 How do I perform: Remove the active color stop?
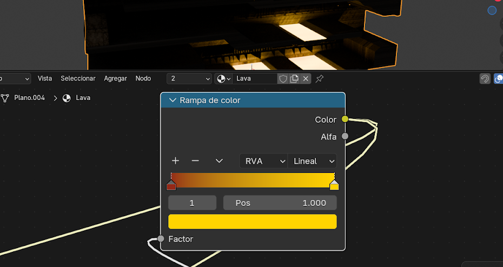(195, 161)
